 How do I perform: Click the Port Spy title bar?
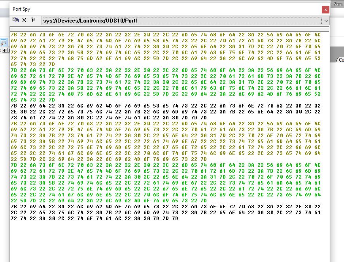point(158,9)
